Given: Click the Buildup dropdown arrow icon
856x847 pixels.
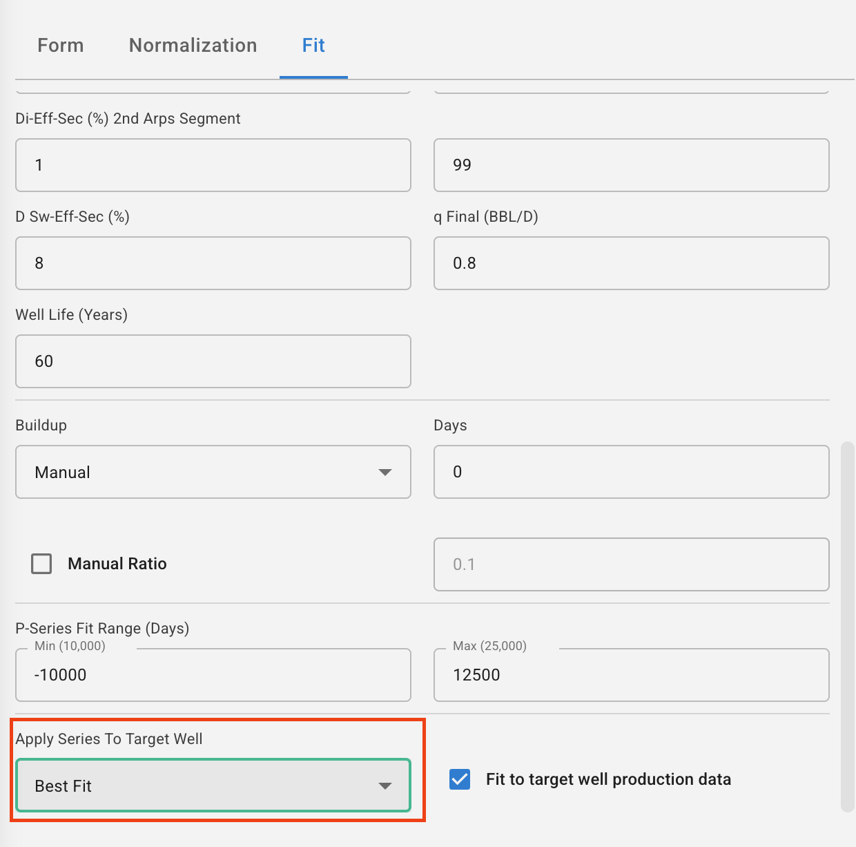Looking at the screenshot, I should click(x=385, y=473).
